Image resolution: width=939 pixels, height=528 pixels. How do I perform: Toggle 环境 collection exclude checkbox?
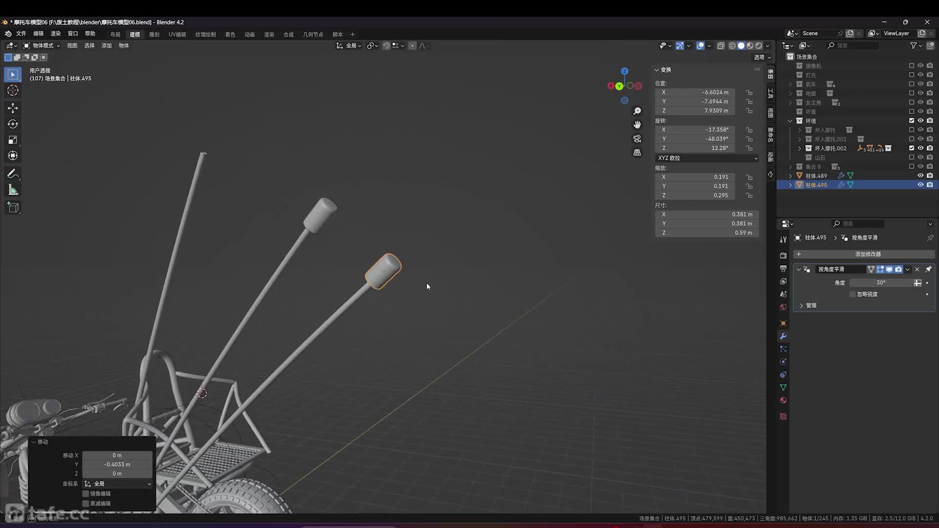click(x=912, y=121)
